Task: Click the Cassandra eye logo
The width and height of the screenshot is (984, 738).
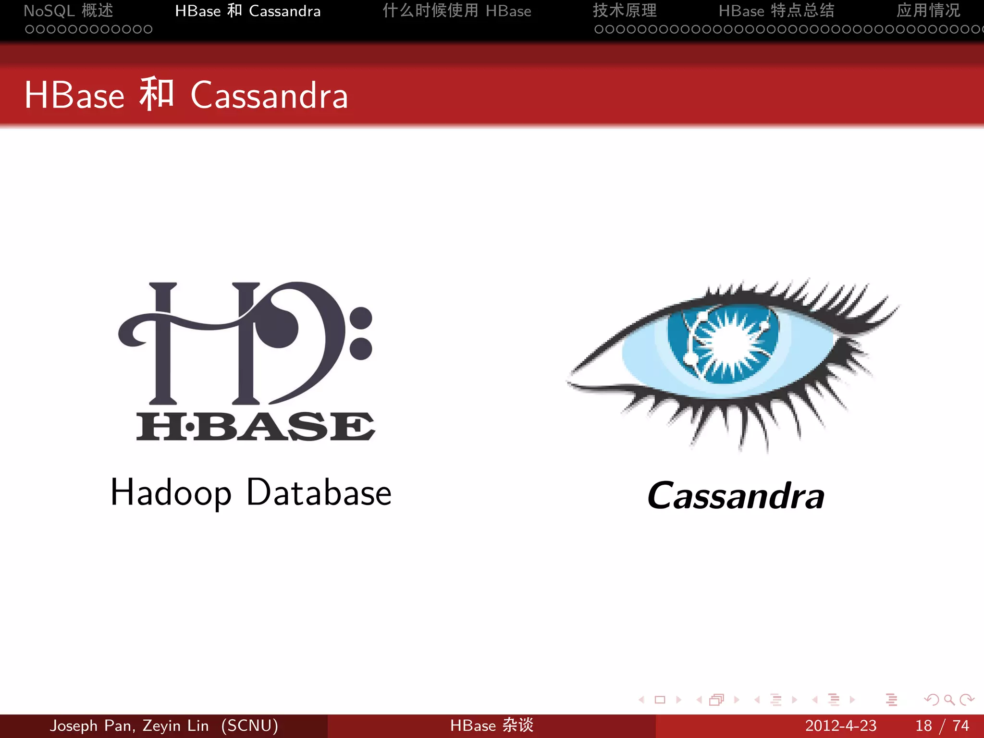Action: 733,365
